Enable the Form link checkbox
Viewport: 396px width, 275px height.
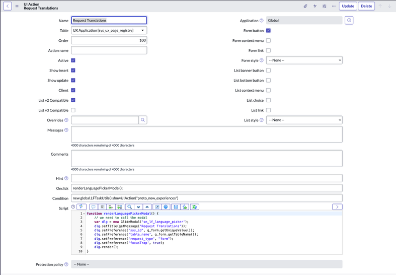coord(269,50)
